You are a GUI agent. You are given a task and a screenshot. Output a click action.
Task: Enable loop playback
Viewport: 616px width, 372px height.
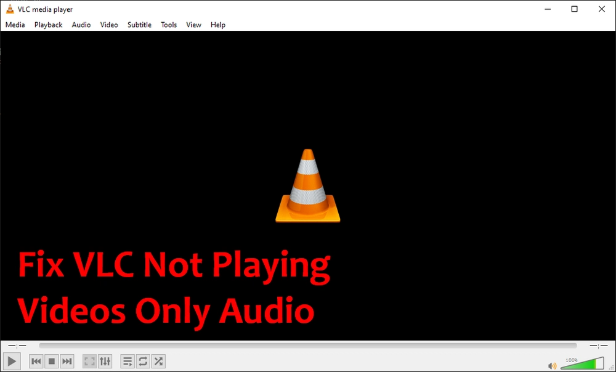pos(143,362)
